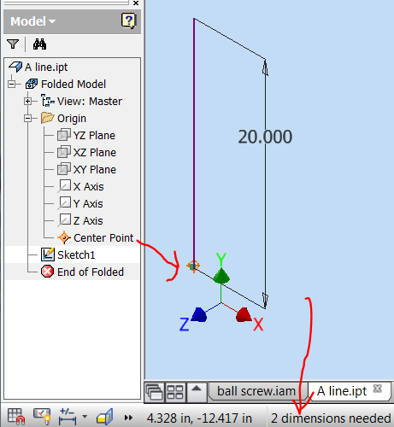Click the cascade windows icon
Image resolution: width=394 pixels, height=427 pixels.
click(155, 392)
